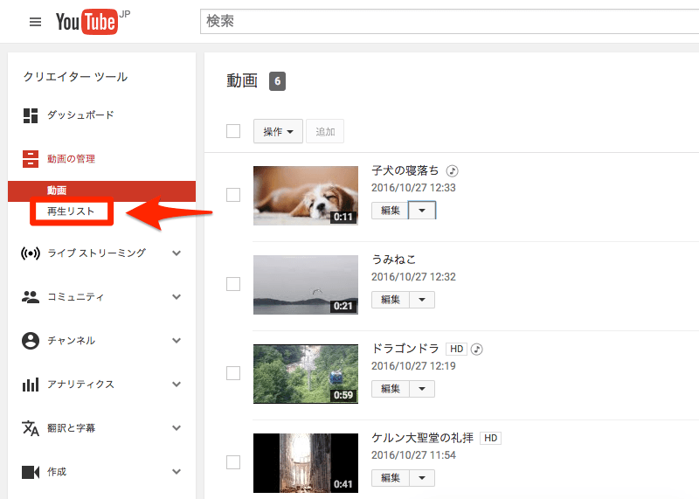
Task: Select the 動画 submenu item
Action: [101, 191]
